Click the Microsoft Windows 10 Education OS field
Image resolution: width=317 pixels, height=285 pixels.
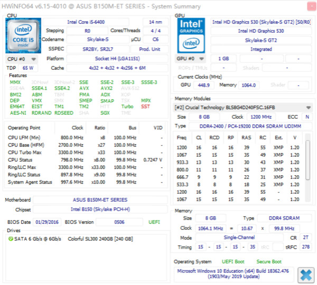[x=234, y=274]
